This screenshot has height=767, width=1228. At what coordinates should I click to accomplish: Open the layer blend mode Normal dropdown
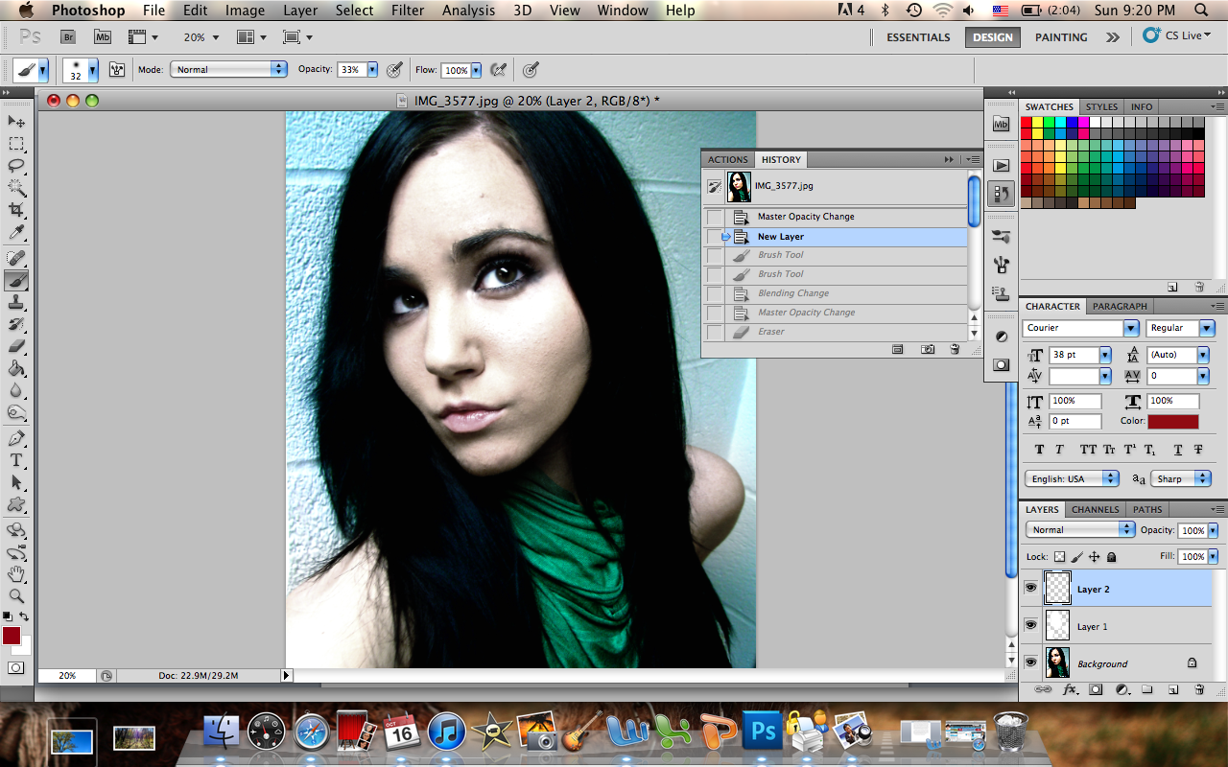[1080, 529]
